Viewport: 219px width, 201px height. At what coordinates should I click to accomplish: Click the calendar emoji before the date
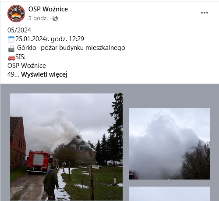[11, 39]
